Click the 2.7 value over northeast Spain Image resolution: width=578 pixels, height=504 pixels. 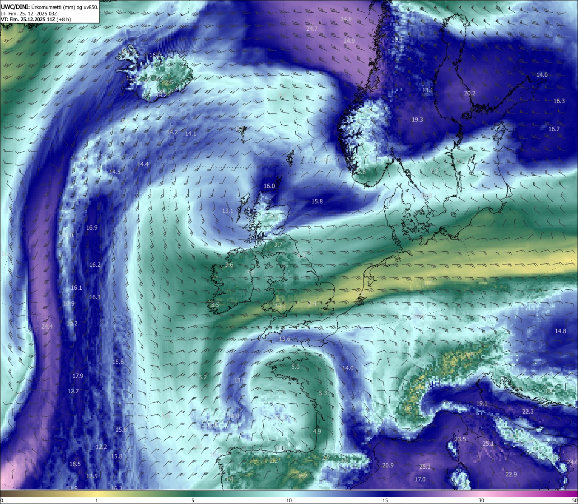coord(326,458)
